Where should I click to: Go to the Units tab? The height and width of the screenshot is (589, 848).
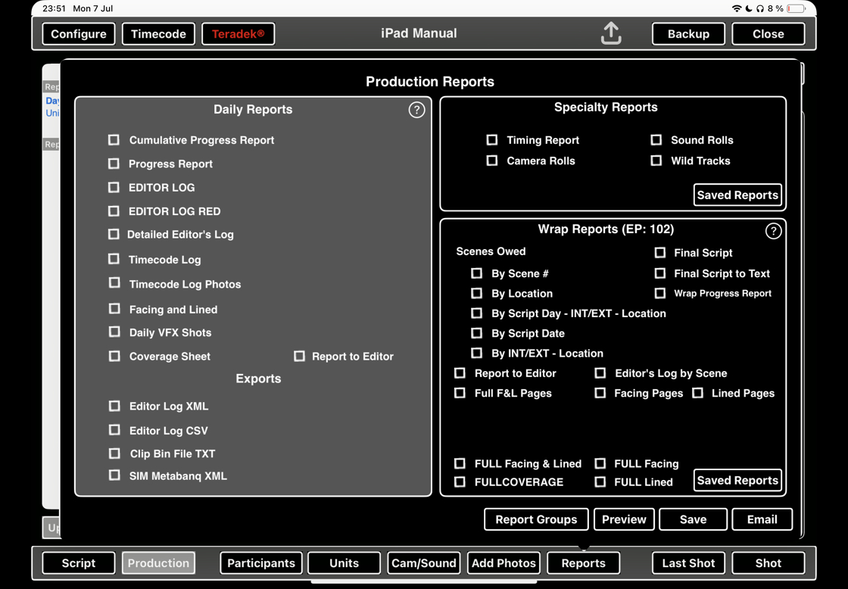[x=344, y=563]
